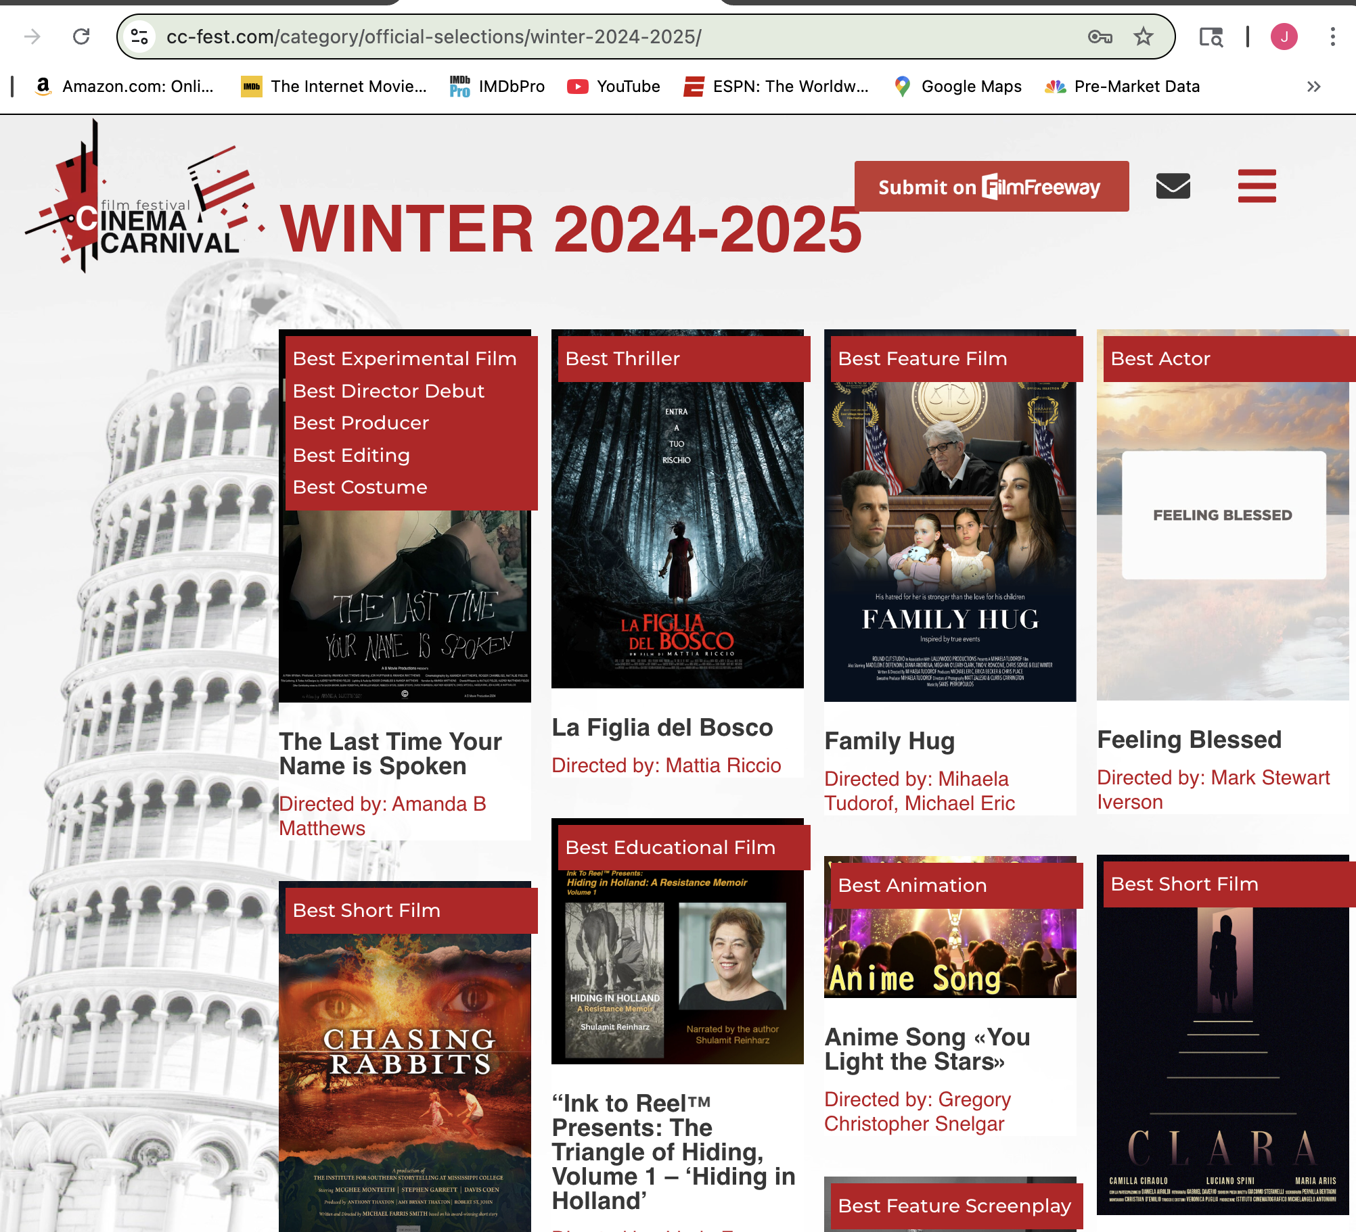Bookmark this page with the star icon
This screenshot has height=1232, width=1356.
pos(1144,37)
